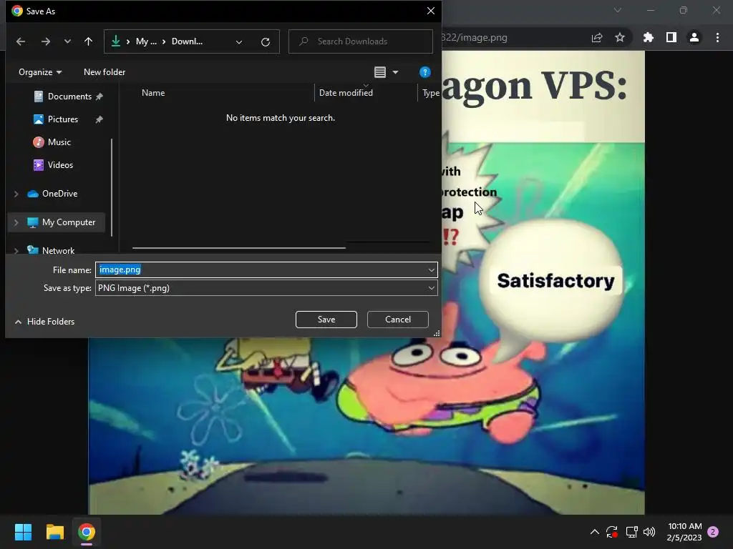Open Chrome profile icon
The height and width of the screenshot is (549, 733).
tap(694, 38)
